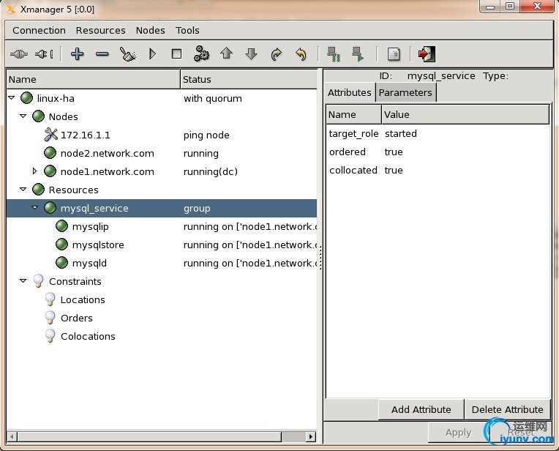The width and height of the screenshot is (559, 451).
Task: Select the Orders constraint item
Action: [77, 318]
